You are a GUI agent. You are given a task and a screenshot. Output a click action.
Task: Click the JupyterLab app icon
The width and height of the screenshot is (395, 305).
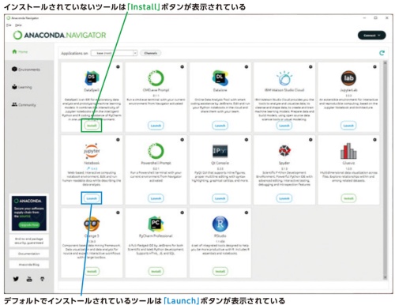(x=348, y=78)
